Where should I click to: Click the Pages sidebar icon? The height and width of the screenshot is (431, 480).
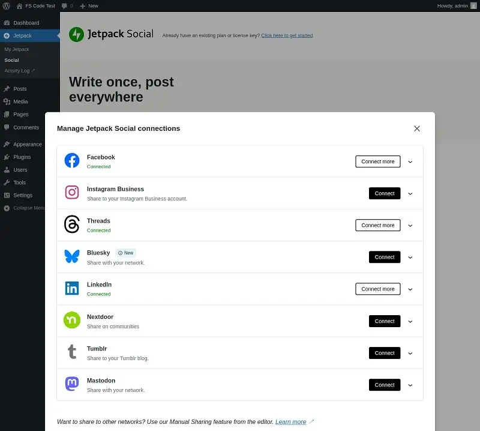point(7,114)
